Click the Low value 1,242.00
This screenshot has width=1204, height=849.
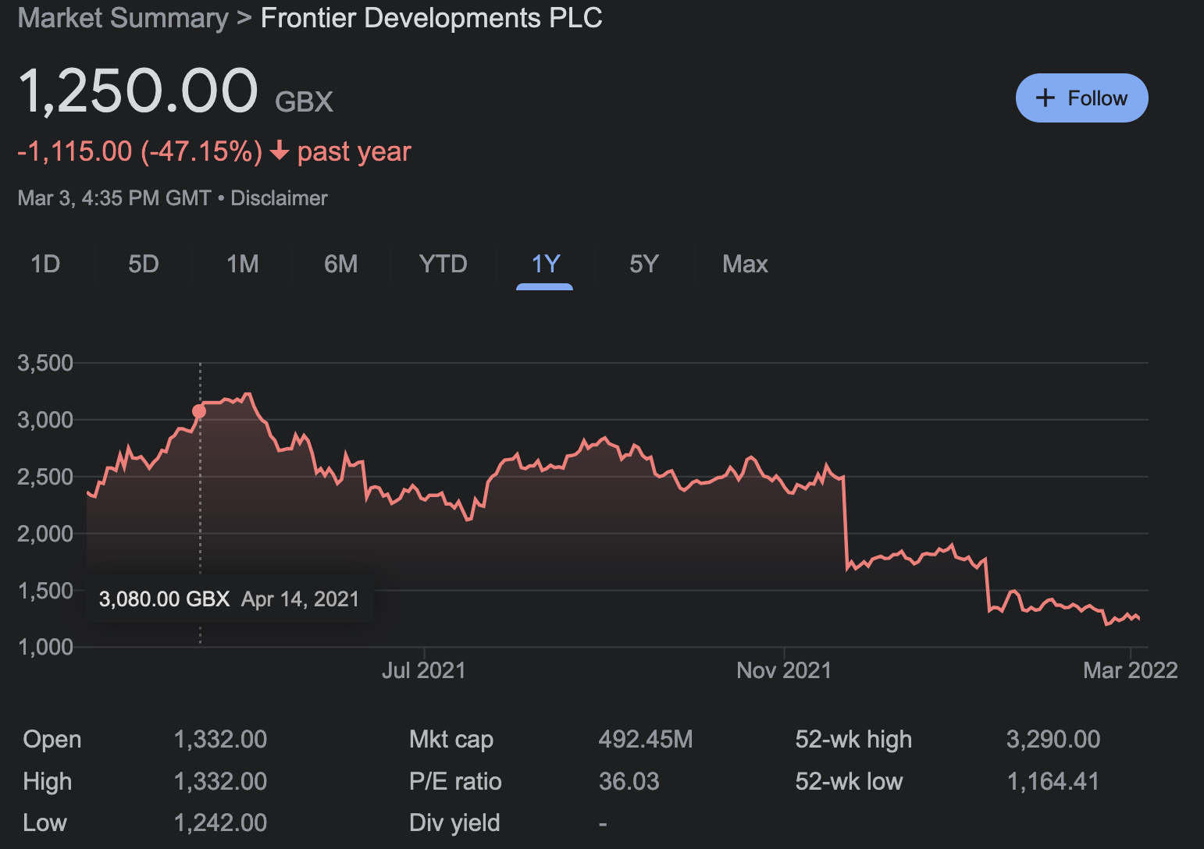point(220,822)
